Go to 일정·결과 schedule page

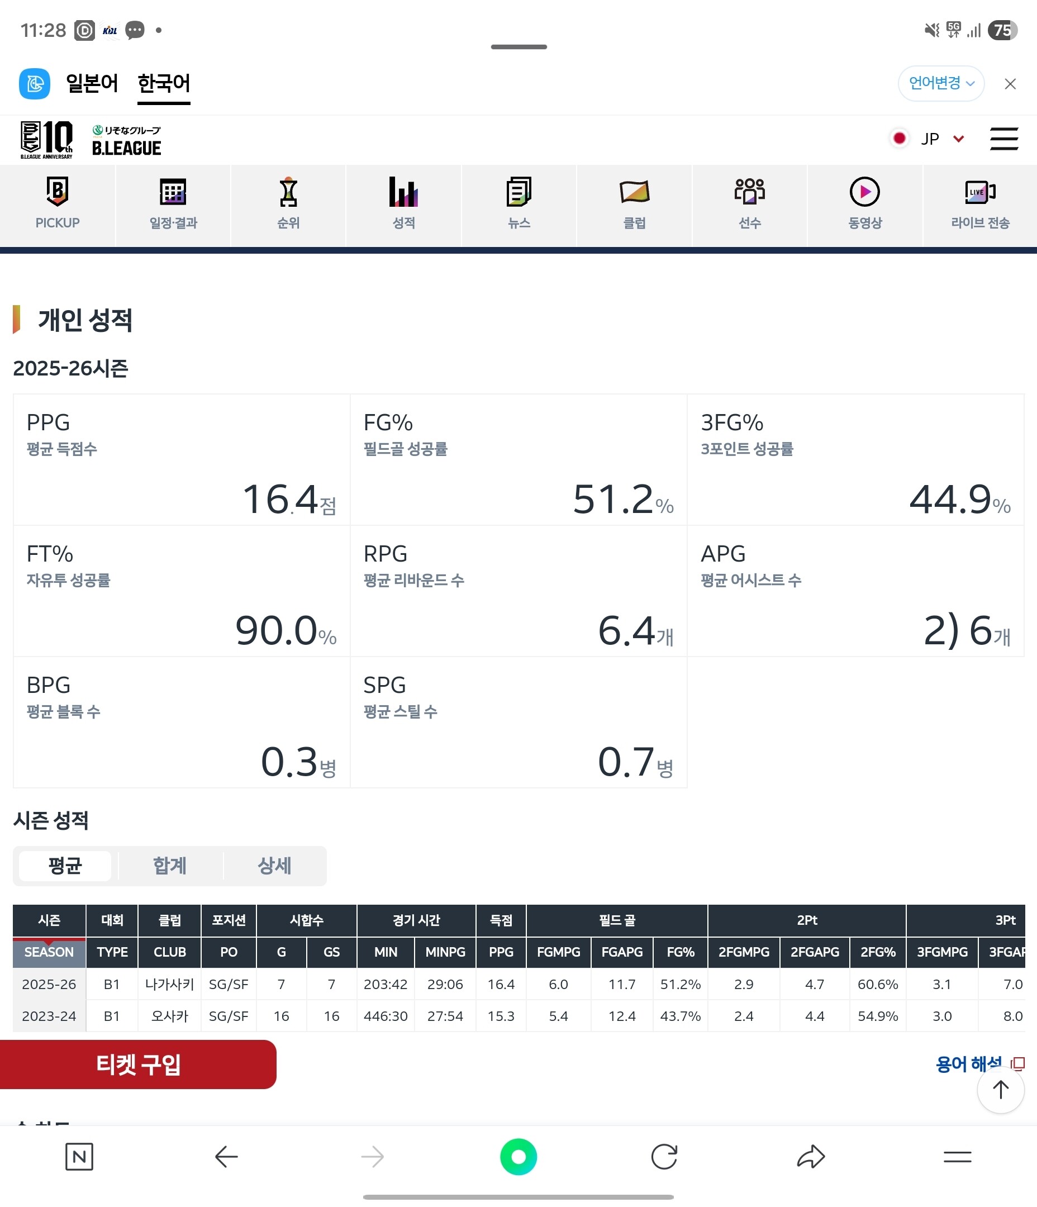(173, 205)
